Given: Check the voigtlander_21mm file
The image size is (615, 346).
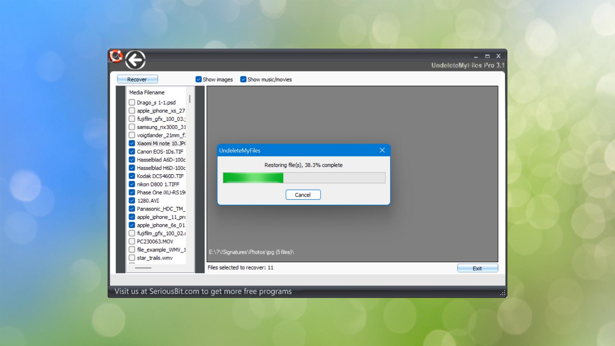Looking at the screenshot, I should 132,135.
